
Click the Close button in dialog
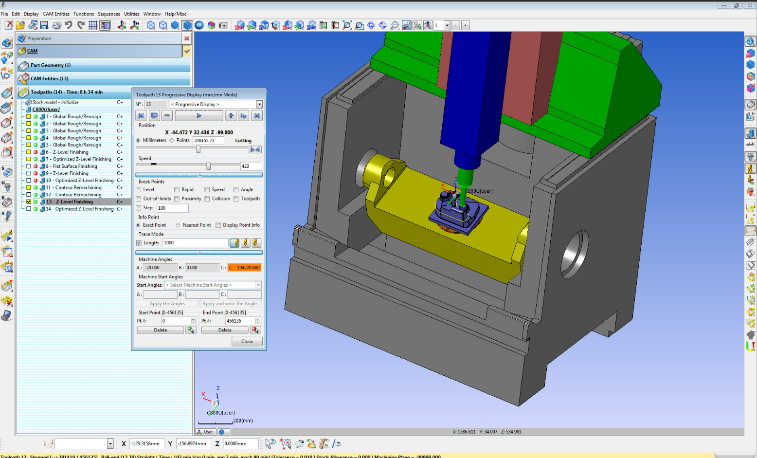pyautogui.click(x=247, y=342)
